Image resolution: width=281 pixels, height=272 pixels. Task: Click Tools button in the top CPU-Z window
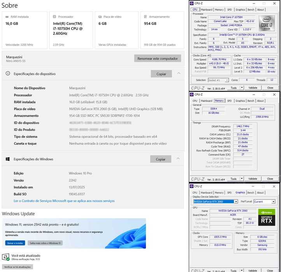[234, 88]
